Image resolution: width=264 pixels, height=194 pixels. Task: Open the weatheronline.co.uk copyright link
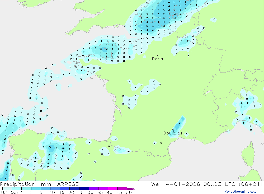242,192
